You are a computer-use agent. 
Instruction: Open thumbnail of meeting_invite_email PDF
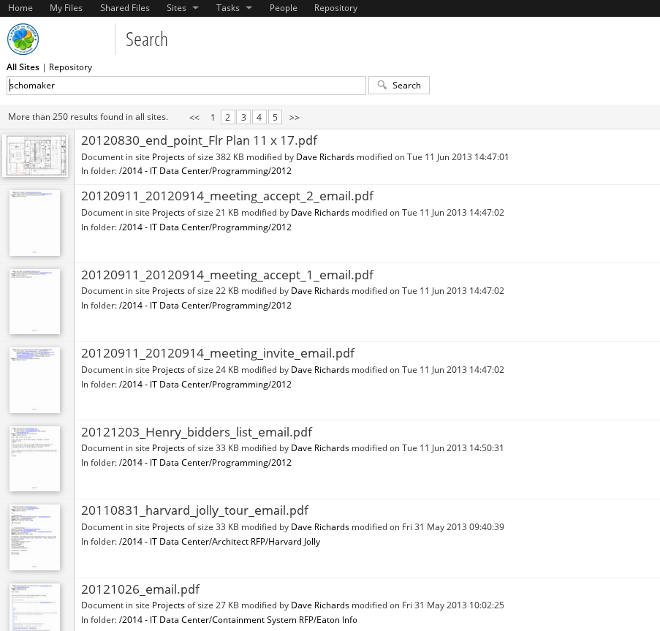coord(34,380)
